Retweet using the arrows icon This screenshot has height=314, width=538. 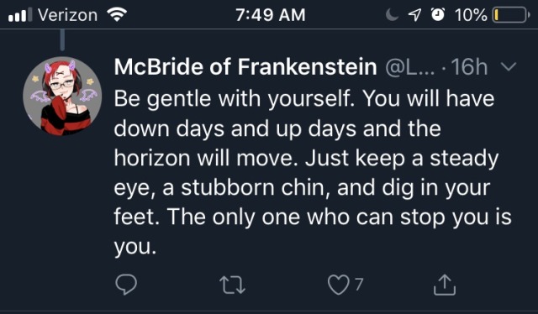coord(232,285)
